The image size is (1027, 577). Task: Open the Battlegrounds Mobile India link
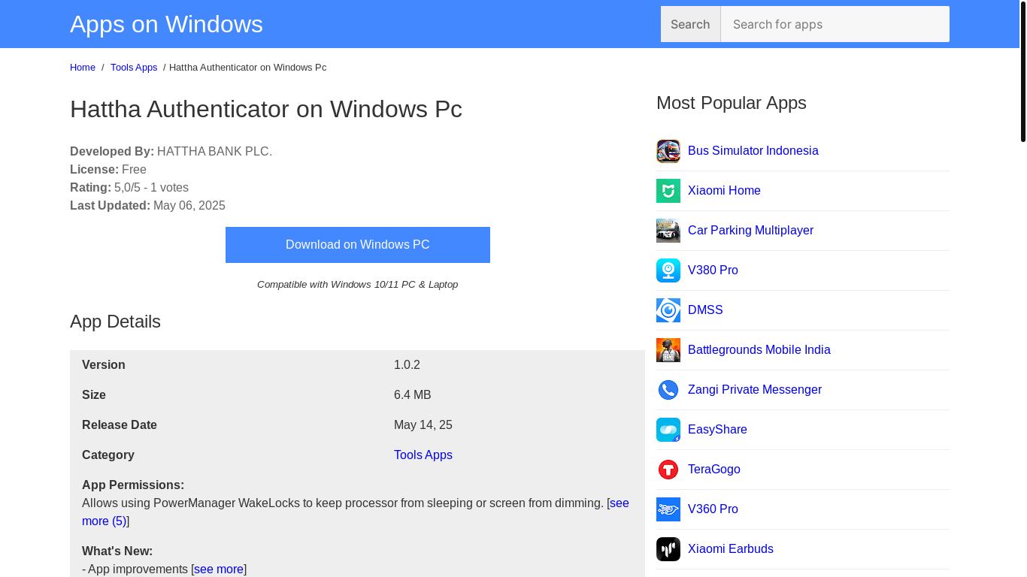coord(759,350)
